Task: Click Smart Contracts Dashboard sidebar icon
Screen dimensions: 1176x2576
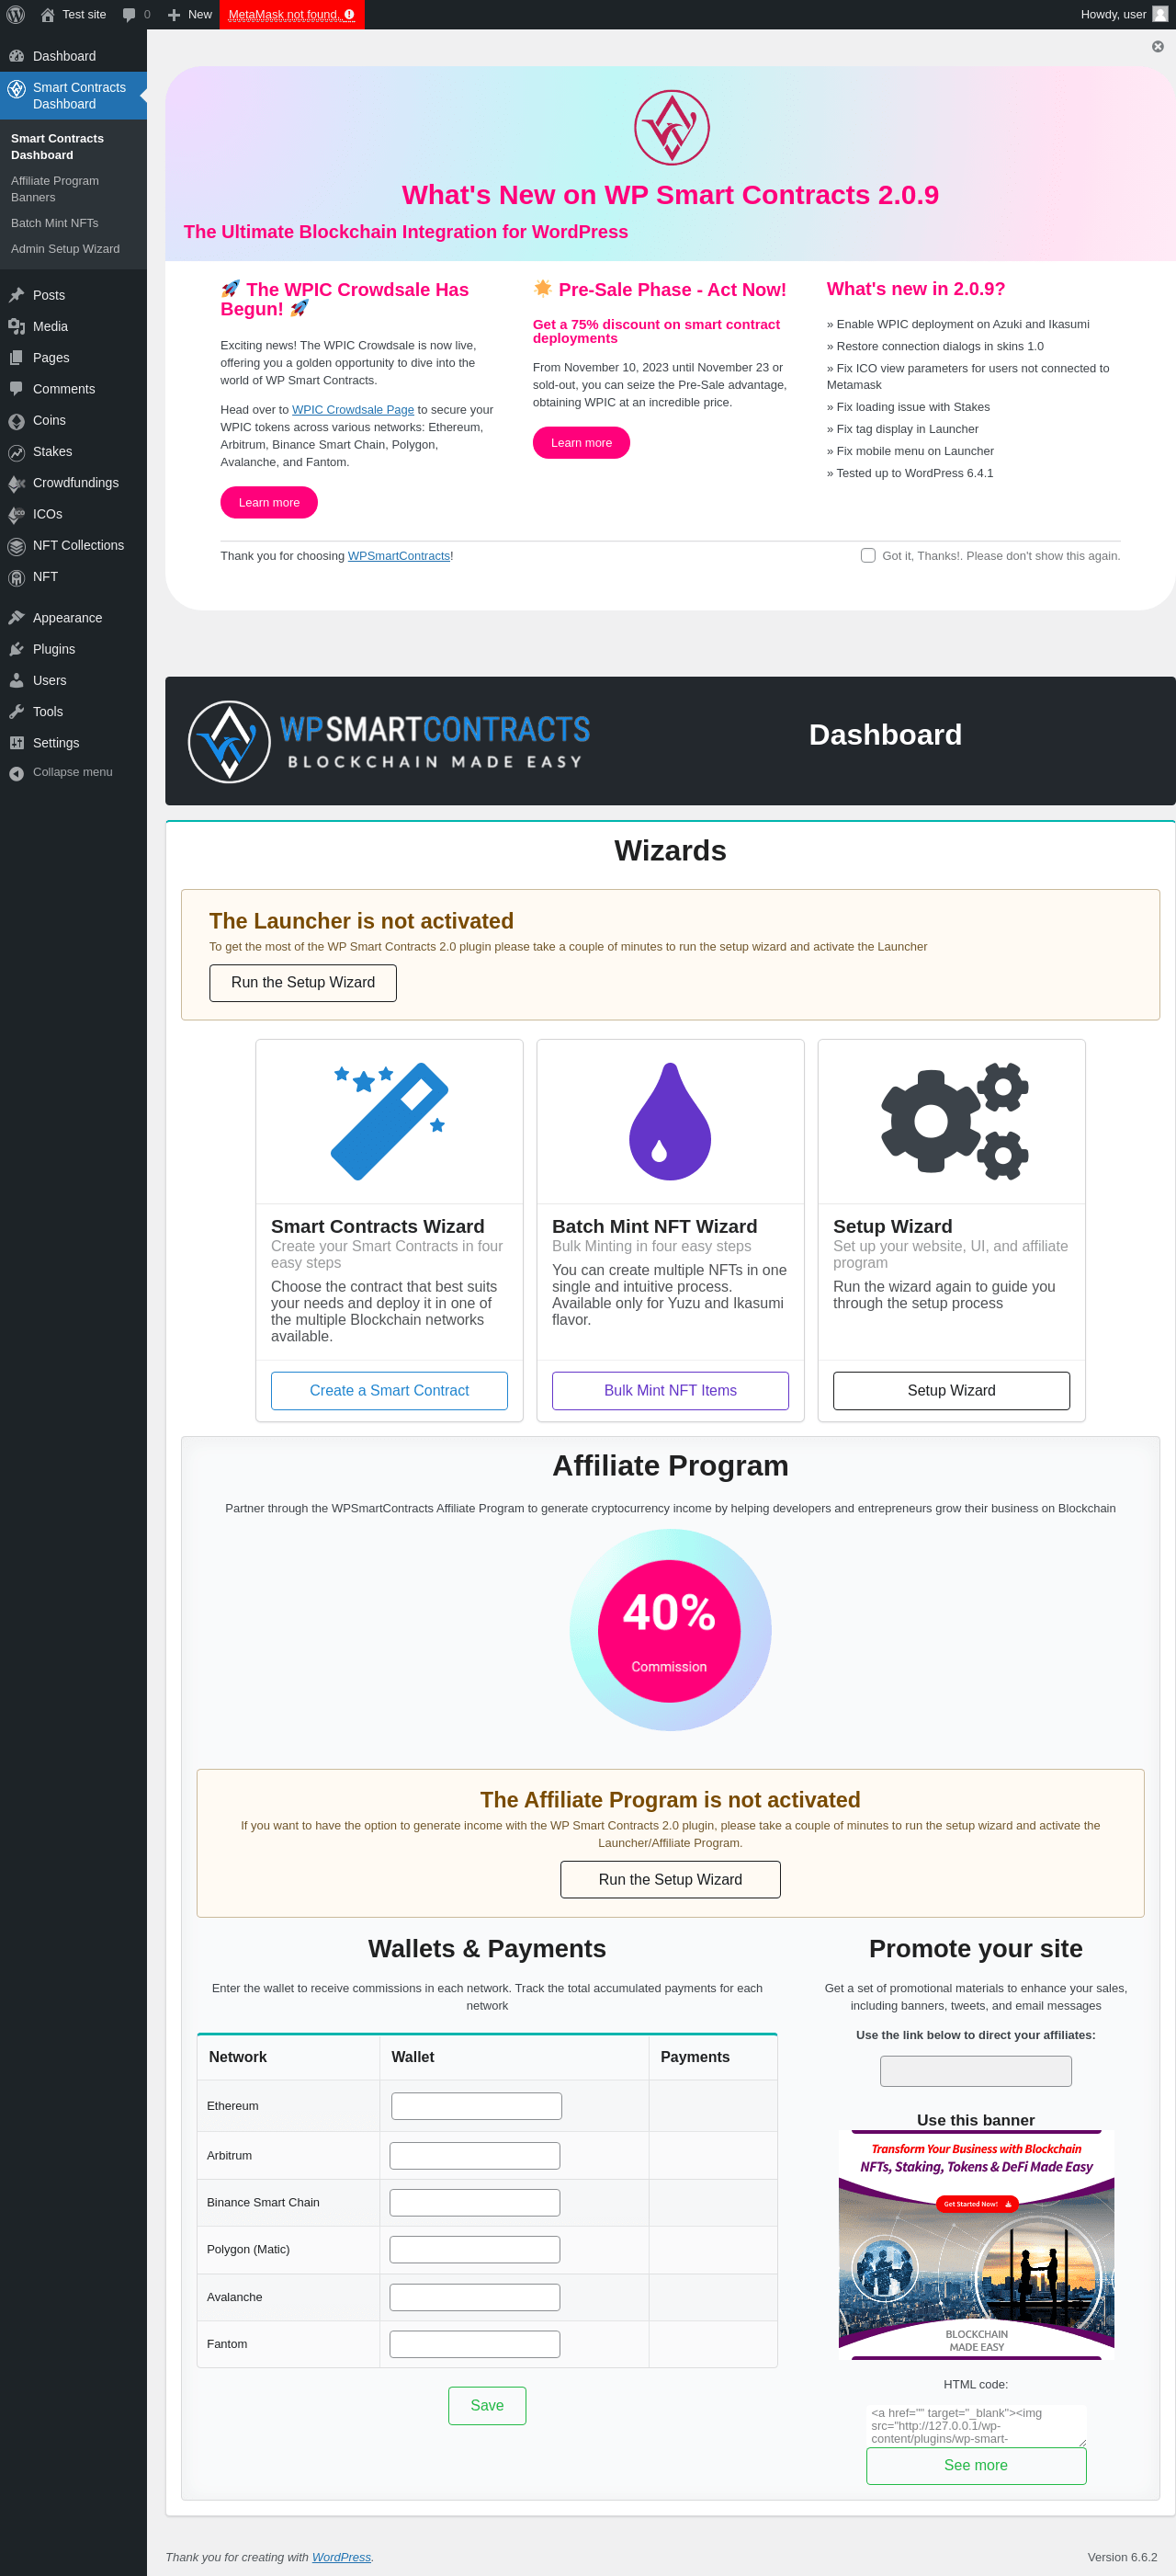Action: 16,88
